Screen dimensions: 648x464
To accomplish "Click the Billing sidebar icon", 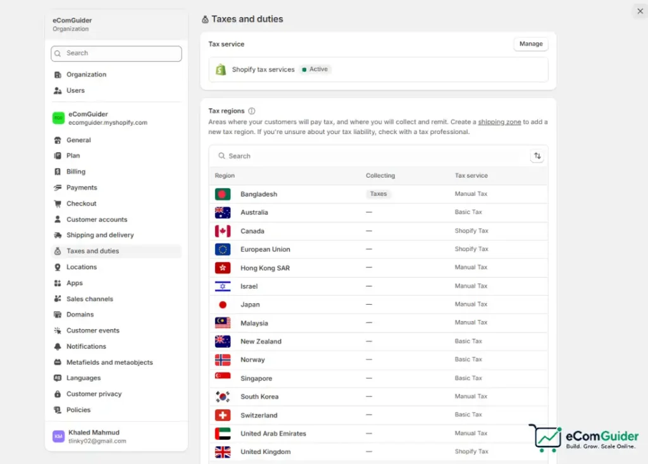I will 58,172.
